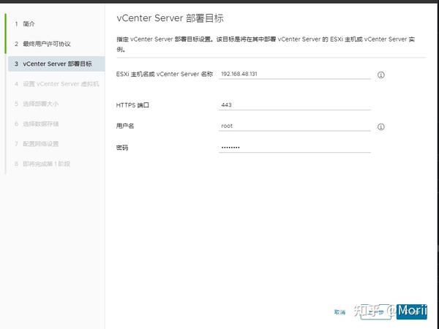Screen dimensions: 439x329
Task: Click the 密码 label
Action: tap(122, 148)
